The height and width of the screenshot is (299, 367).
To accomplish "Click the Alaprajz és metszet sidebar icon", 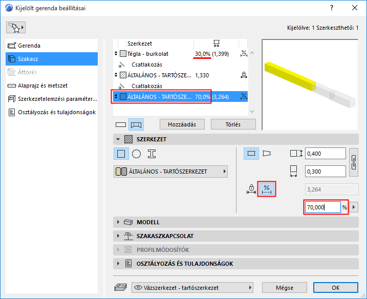I will pyautogui.click(x=12, y=86).
